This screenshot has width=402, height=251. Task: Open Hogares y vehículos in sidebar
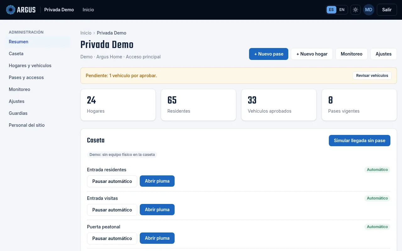click(x=38, y=66)
